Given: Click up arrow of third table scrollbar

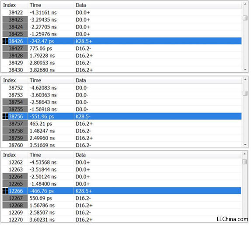Looking at the screenshot, I should pyautogui.click(x=244, y=154).
